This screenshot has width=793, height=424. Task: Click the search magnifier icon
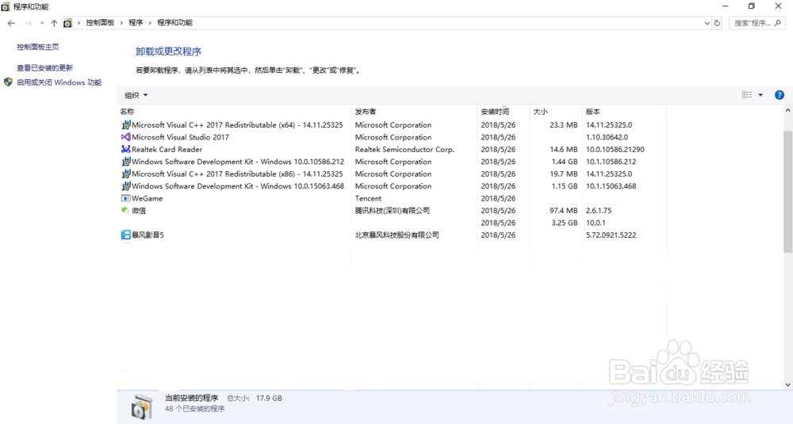click(x=778, y=23)
